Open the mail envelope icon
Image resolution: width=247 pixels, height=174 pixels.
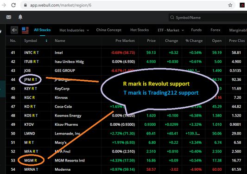point(9,17)
